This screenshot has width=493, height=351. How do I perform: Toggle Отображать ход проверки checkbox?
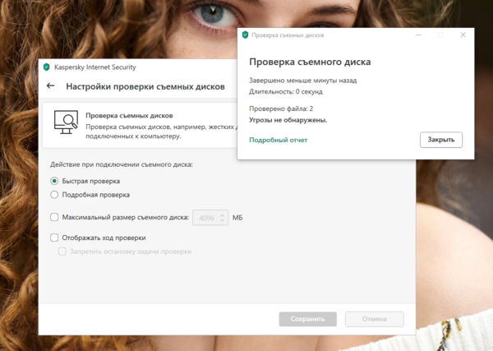pyautogui.click(x=54, y=238)
